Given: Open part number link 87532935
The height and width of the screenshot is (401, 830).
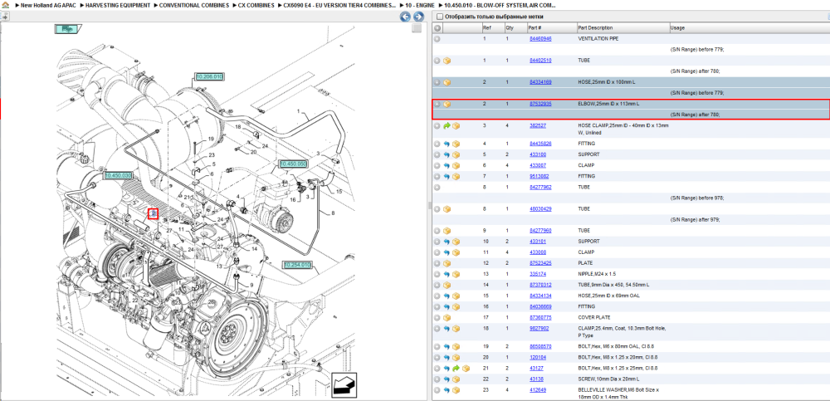Looking at the screenshot, I should [540, 104].
